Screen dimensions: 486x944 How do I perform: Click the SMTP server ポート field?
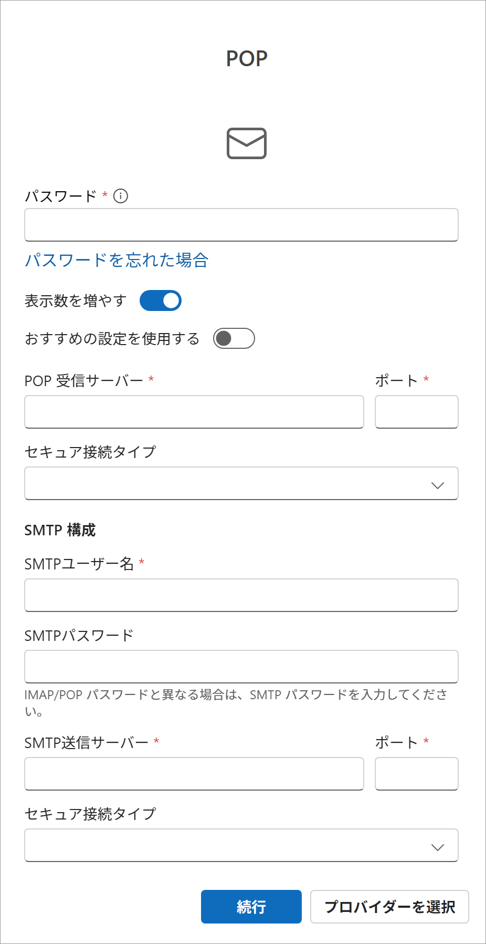417,774
